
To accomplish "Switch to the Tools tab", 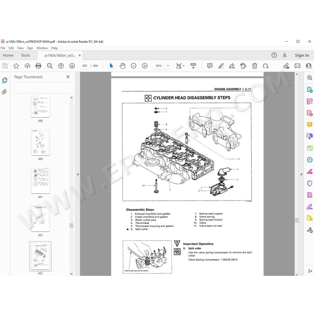I will tap(26, 55).
